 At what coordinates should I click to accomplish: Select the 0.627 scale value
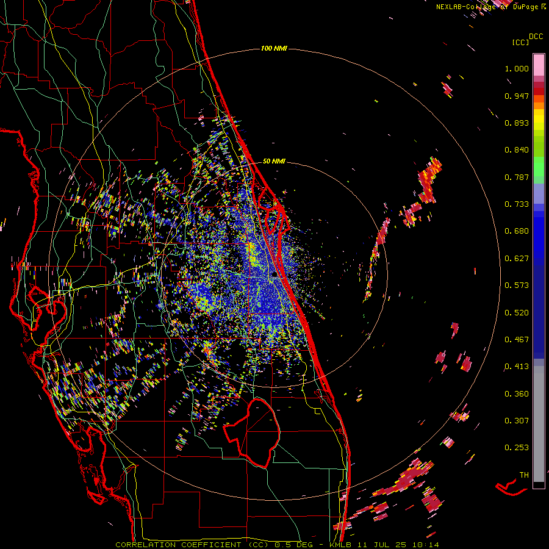517,259
